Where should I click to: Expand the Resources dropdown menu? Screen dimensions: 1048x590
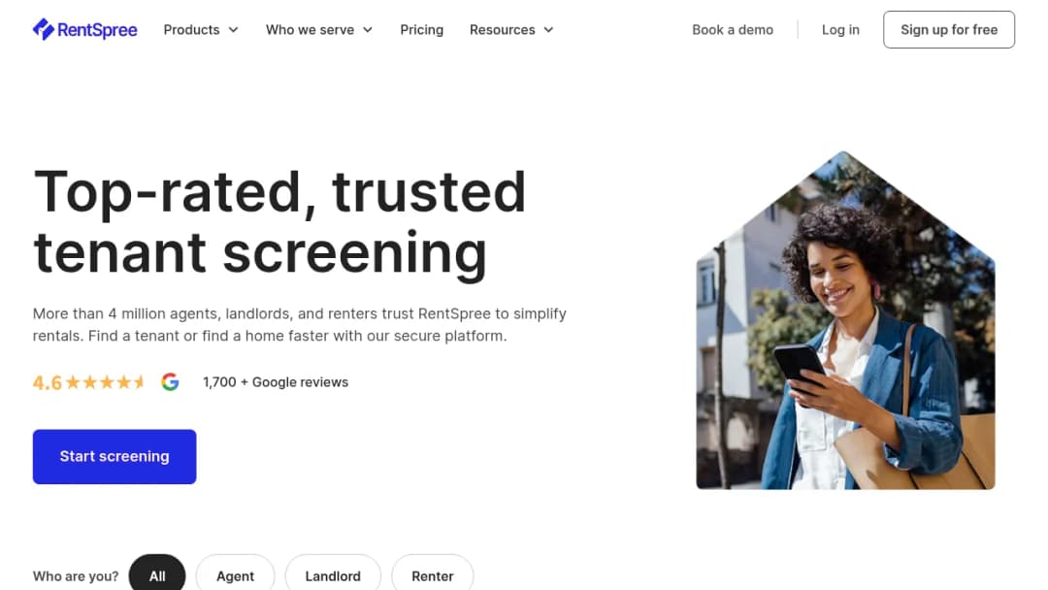[x=512, y=30]
